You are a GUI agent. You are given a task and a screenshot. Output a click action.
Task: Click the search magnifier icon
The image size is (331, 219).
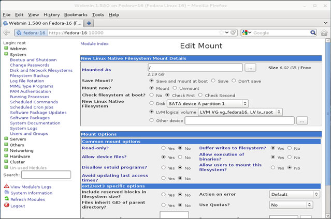coord(313,33)
